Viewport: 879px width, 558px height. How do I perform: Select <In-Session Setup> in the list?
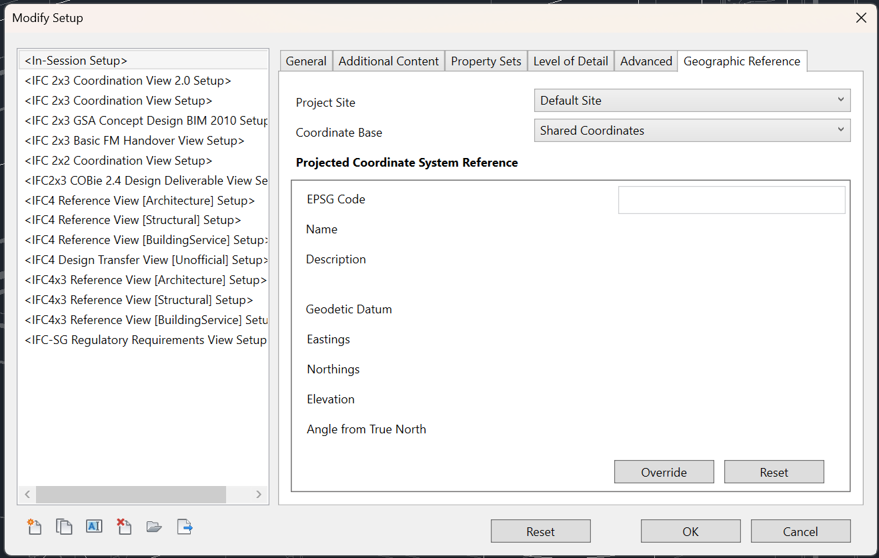143,61
